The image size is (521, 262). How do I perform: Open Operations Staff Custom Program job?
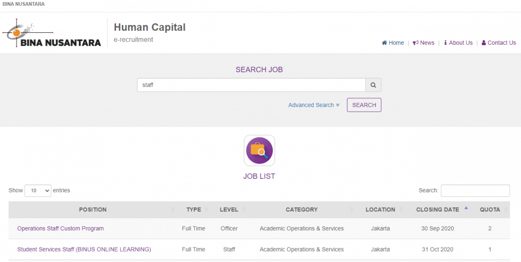(60, 228)
